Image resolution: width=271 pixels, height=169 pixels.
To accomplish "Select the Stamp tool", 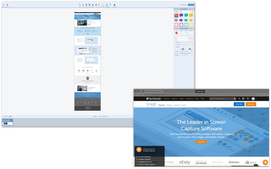I will [x=93, y=5].
